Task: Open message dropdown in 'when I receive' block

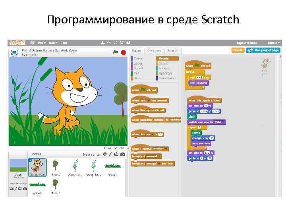Action: [x=160, y=149]
